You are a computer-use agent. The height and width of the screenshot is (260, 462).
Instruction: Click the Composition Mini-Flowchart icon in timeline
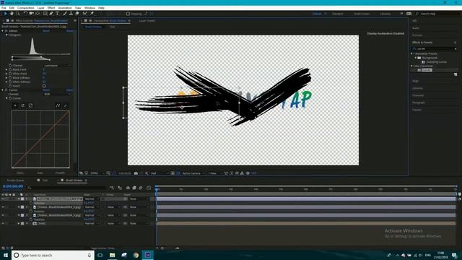[112, 188]
